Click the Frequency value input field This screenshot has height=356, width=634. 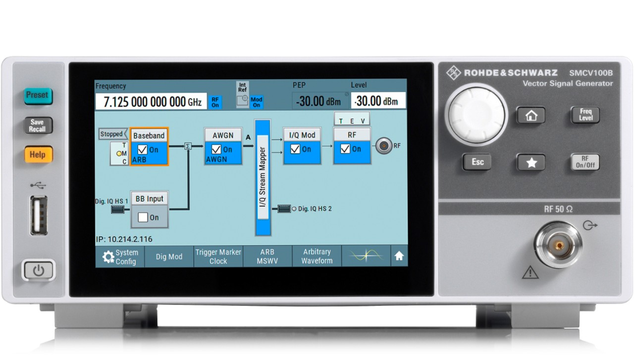151,101
